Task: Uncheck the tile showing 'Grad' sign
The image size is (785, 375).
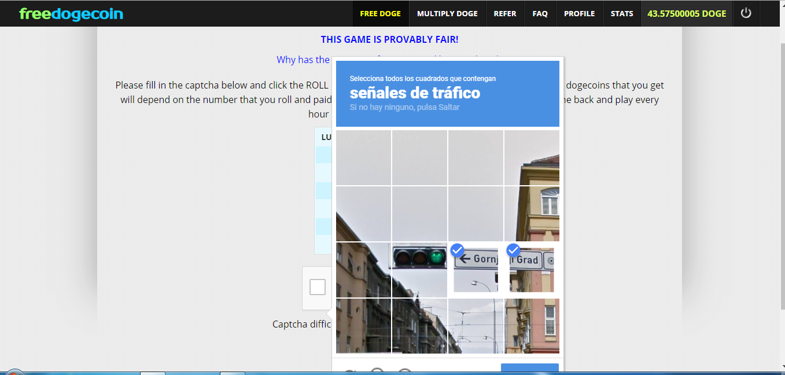Action: (532, 270)
